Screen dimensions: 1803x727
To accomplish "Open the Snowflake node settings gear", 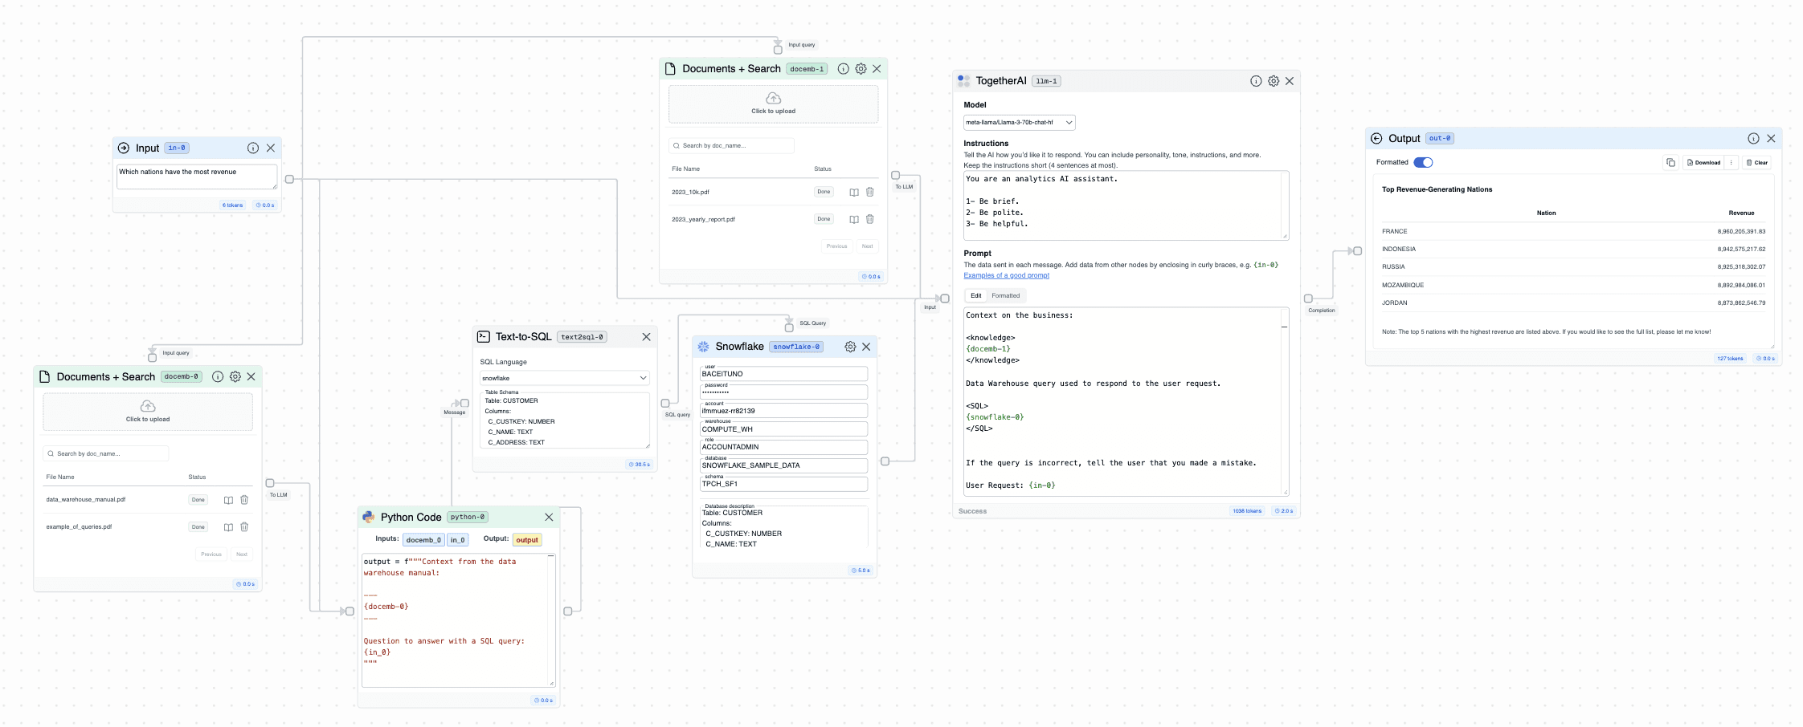I will 850,347.
